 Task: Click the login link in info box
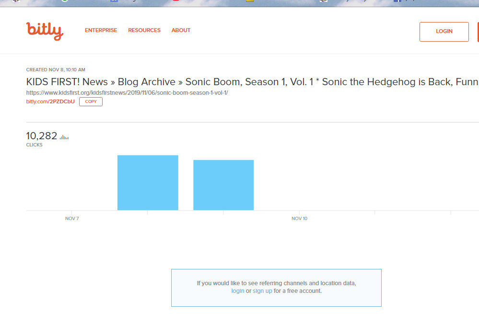pyautogui.click(x=238, y=291)
